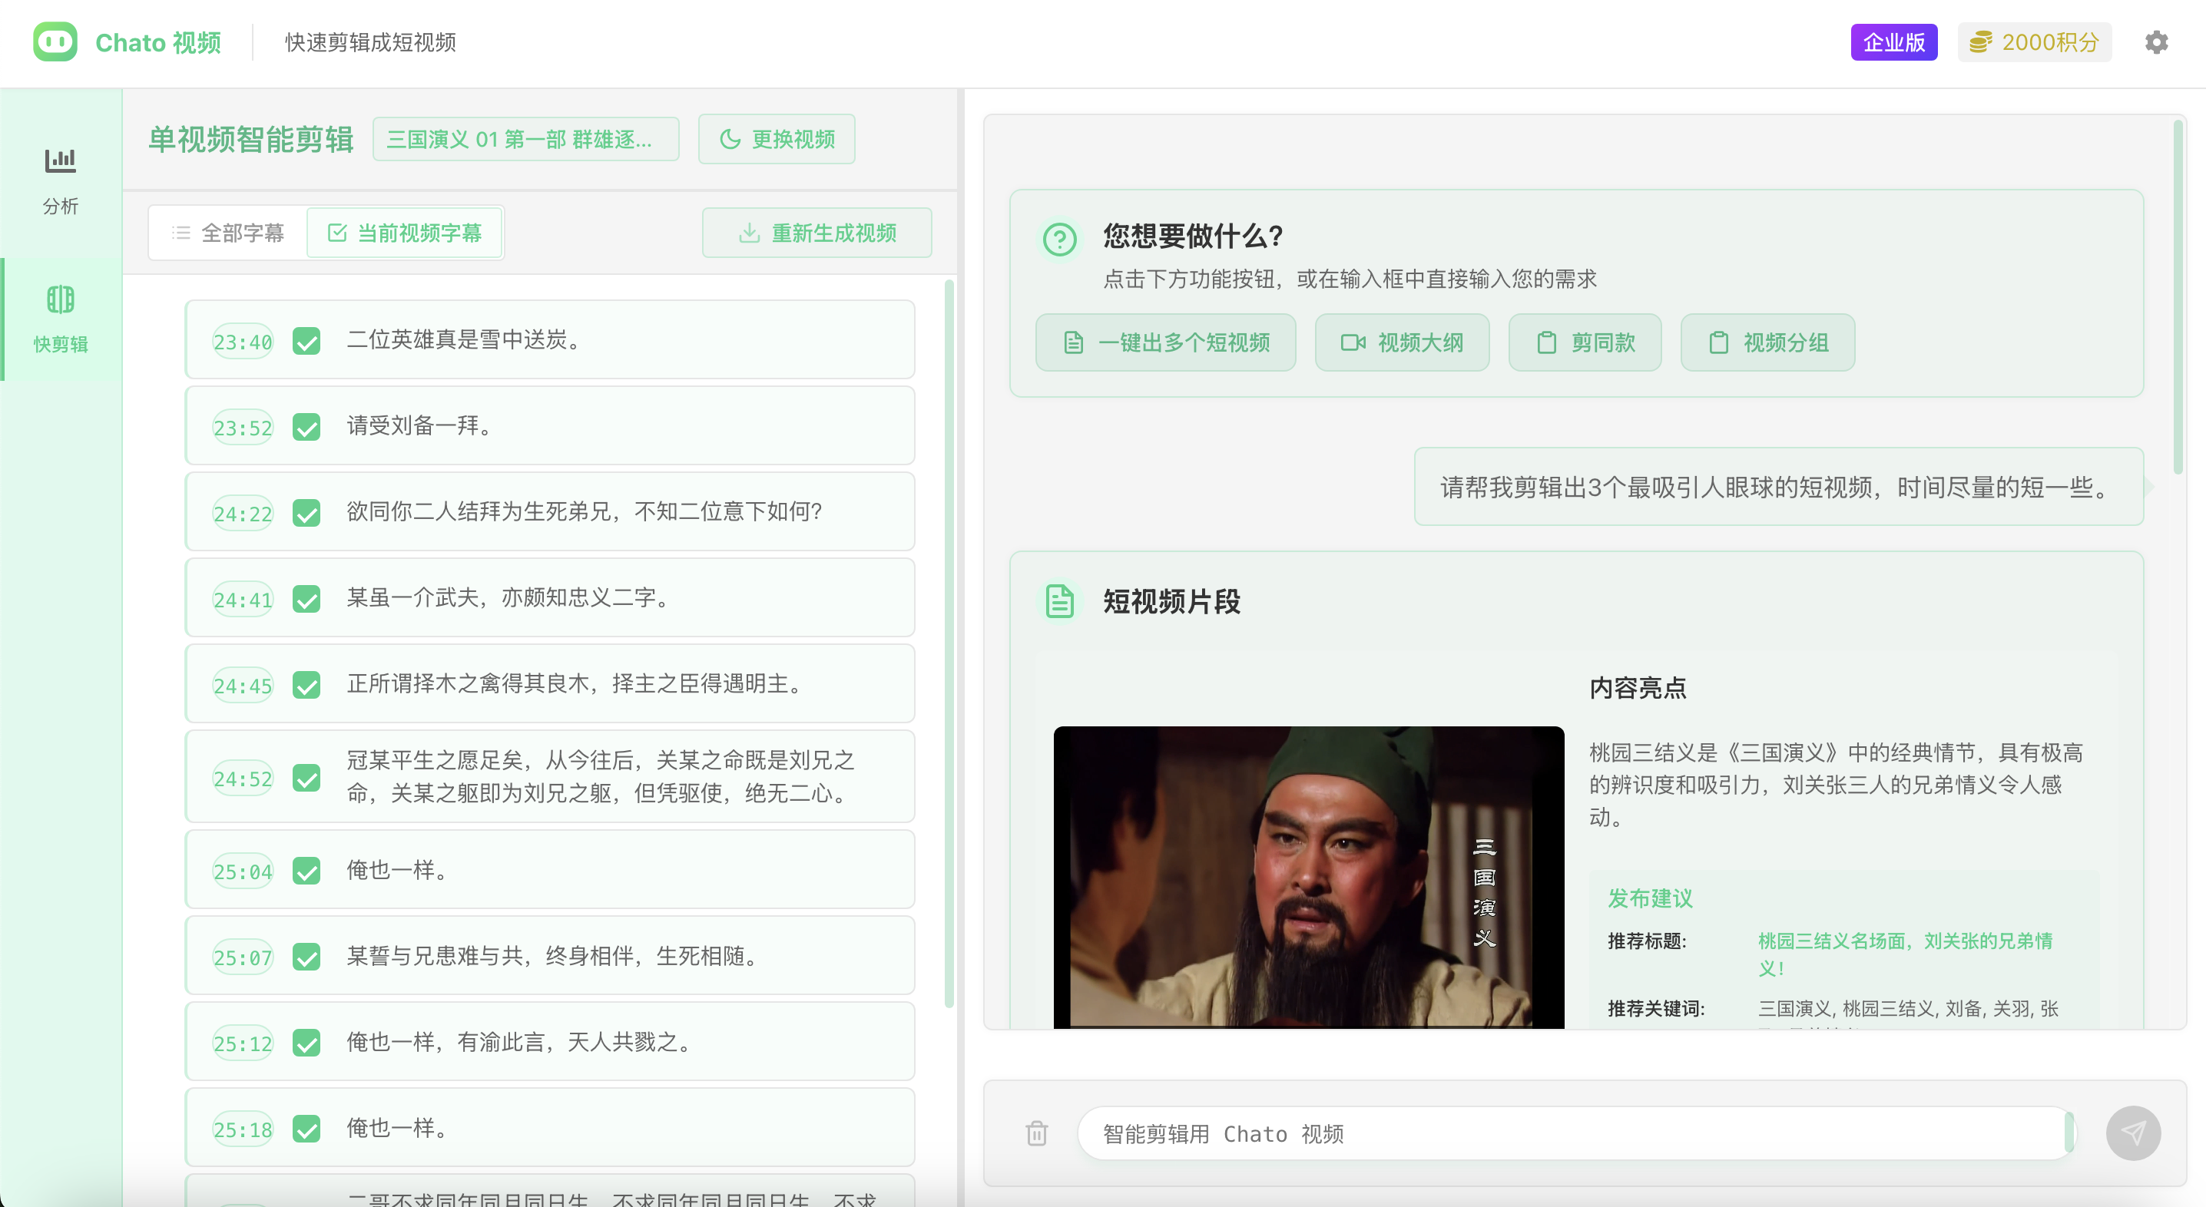Click the chat panel scrollbar
Image resolution: width=2206 pixels, height=1207 pixels.
(2178, 296)
